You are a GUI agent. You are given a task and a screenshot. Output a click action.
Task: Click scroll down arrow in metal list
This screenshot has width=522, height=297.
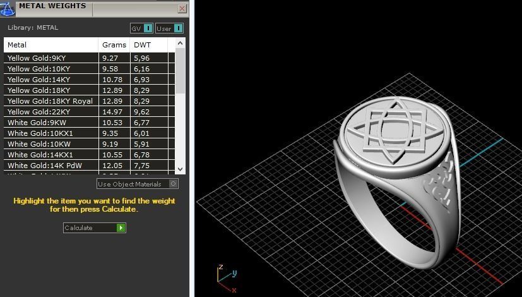click(180, 169)
